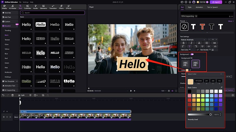The image size is (236, 132).
Task: Center align the text
Action: pos(189,46)
